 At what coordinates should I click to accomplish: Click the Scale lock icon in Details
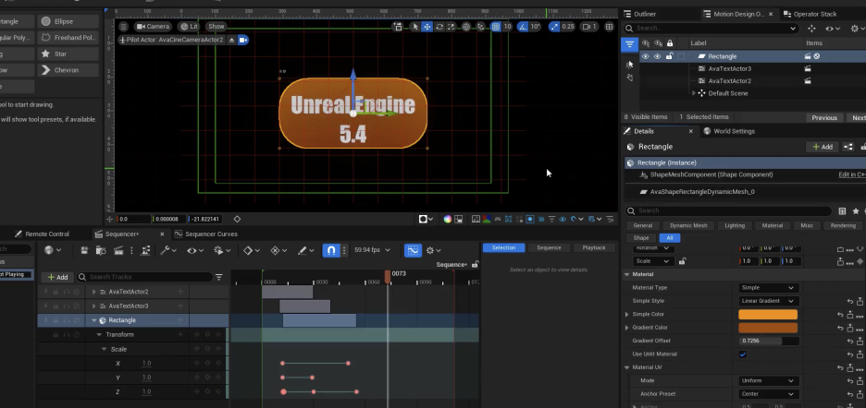click(682, 261)
